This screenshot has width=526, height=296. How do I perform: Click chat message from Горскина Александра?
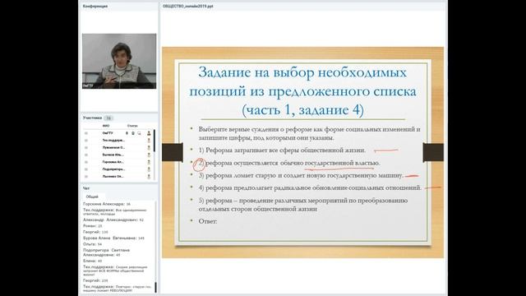pyautogui.click(x=107, y=204)
